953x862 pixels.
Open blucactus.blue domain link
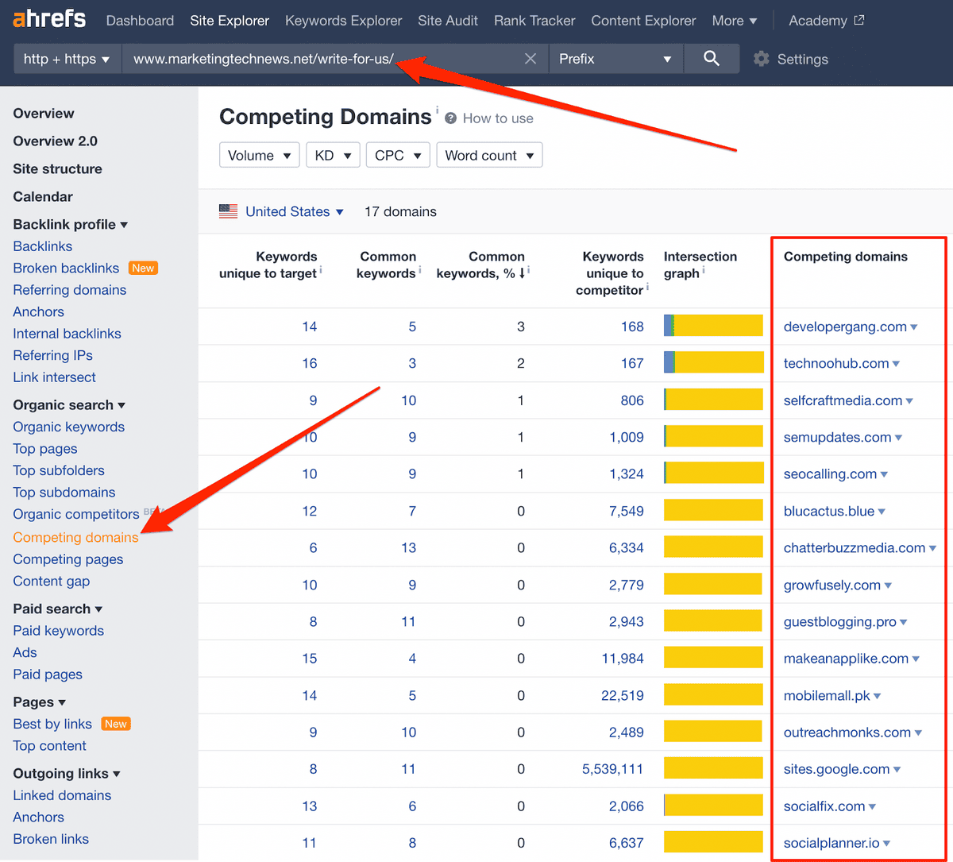click(x=829, y=512)
